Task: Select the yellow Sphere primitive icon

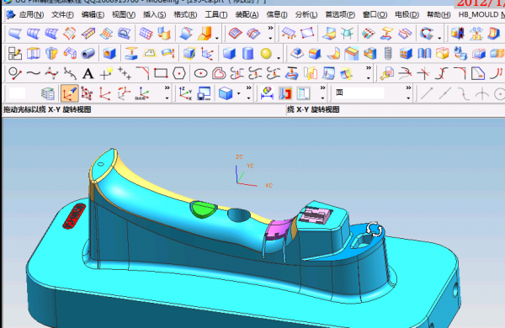Action: [266, 54]
